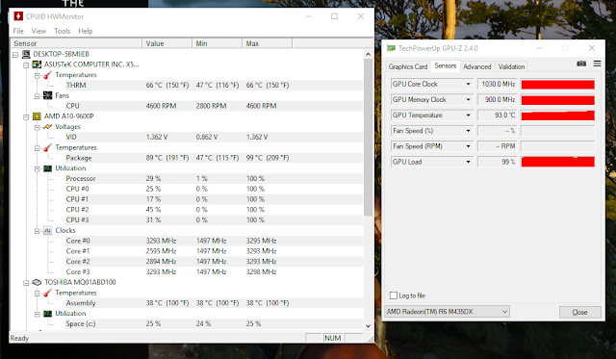
Task: Click the AMD Utilization chip icon
Action: [47, 168]
